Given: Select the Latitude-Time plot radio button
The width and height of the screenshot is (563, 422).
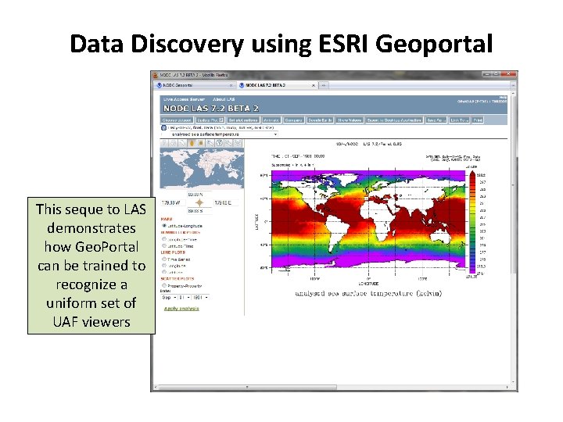Looking at the screenshot, I should pyautogui.click(x=164, y=246).
